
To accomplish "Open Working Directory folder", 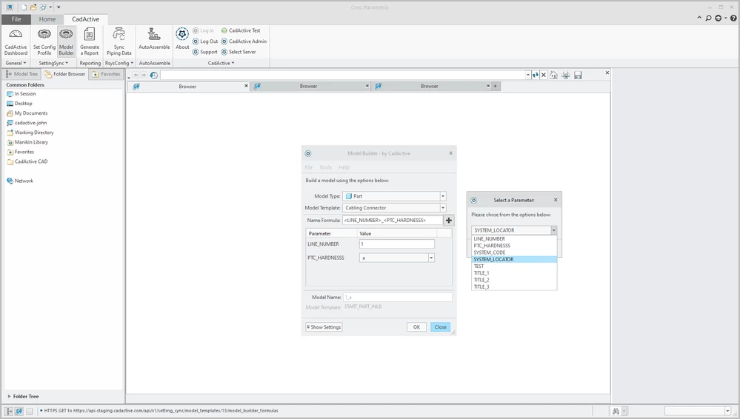I will pos(30,133).
